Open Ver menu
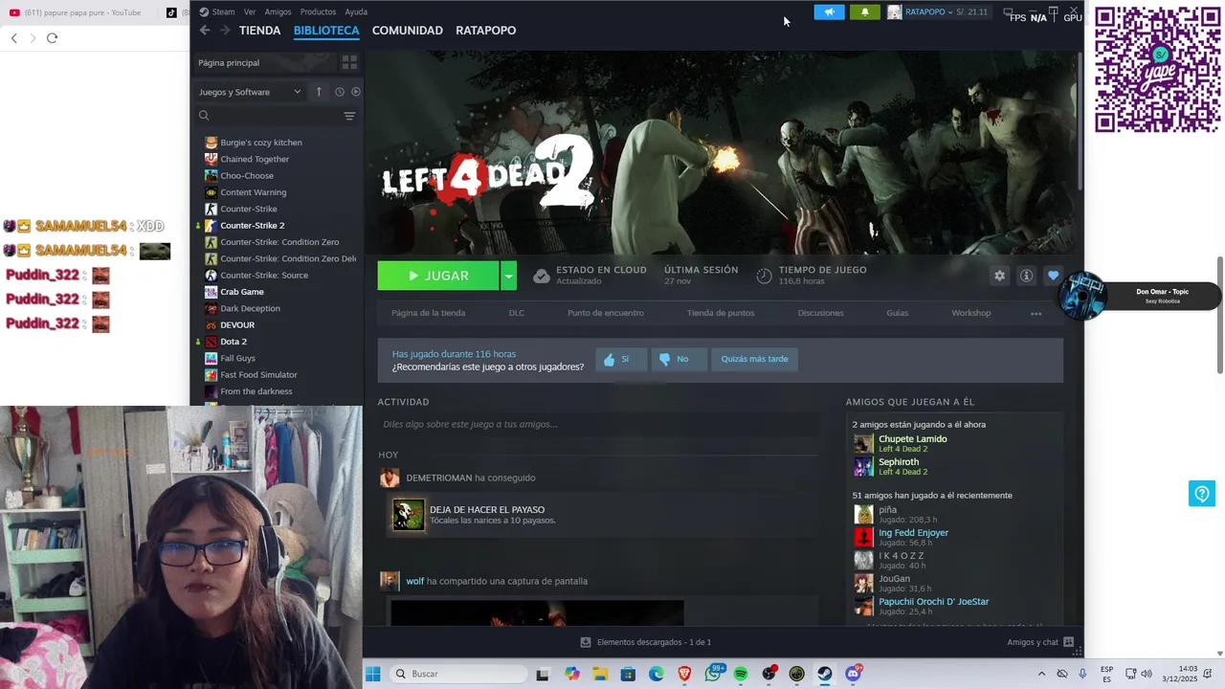Screen dimensions: 1225x689 click(x=250, y=12)
